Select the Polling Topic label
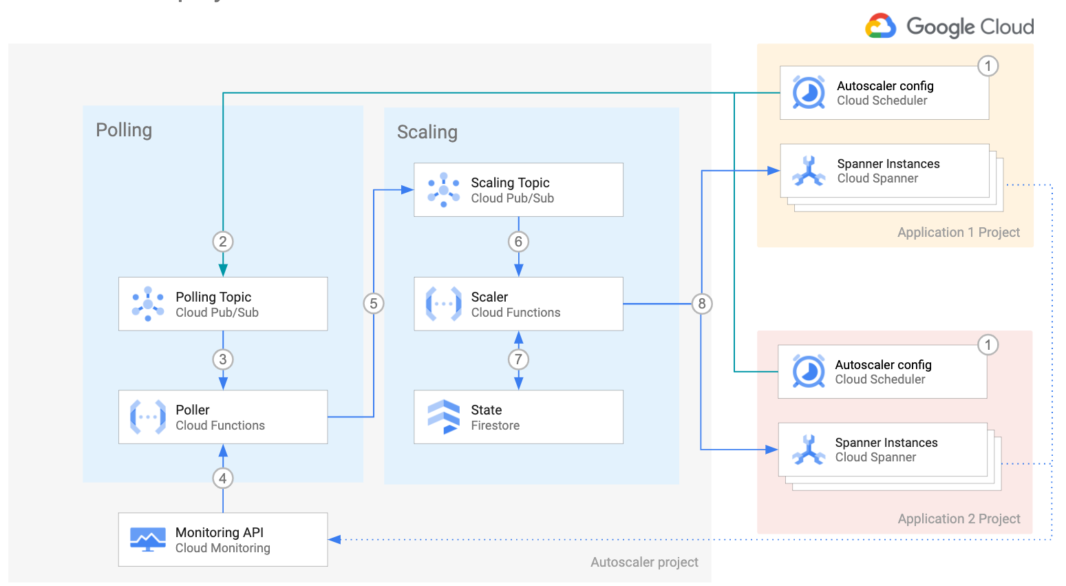This screenshot has width=1066, height=586. pos(213,297)
